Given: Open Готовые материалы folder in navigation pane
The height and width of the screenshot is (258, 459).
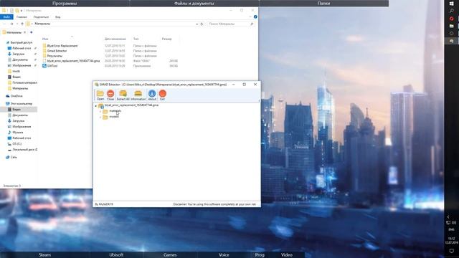Looking at the screenshot, I should coord(24,83).
